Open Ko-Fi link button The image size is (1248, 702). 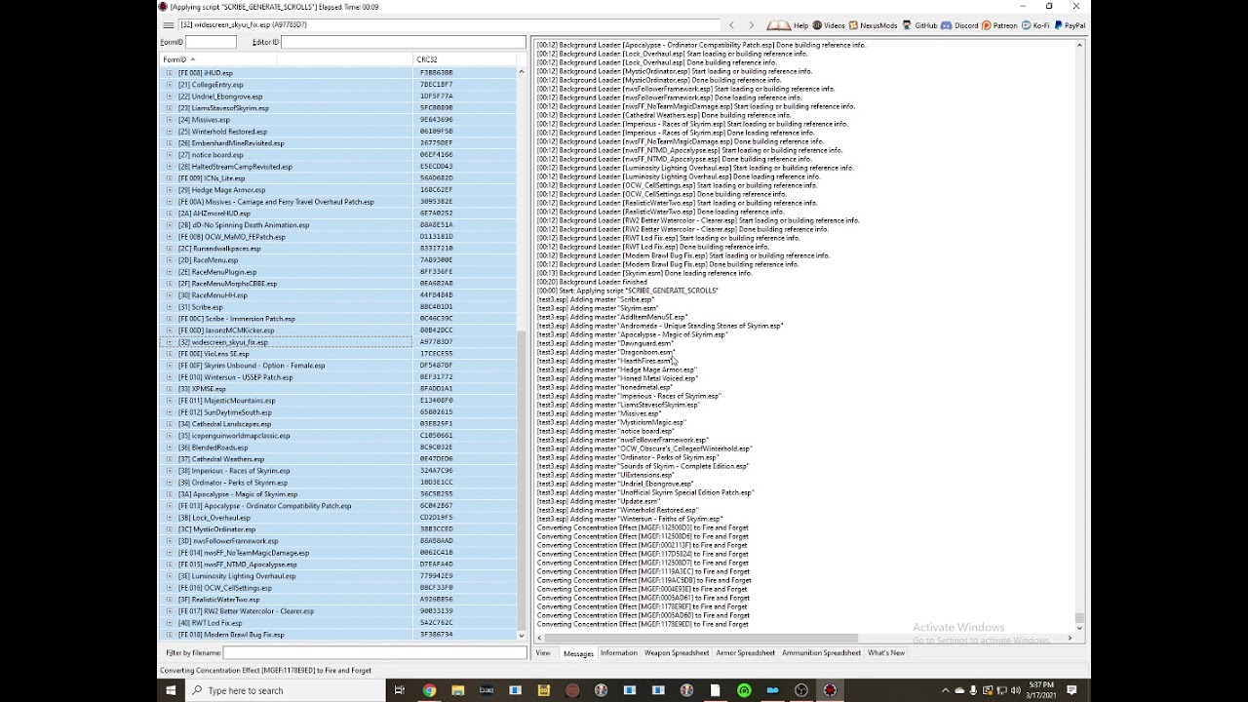[1035, 25]
